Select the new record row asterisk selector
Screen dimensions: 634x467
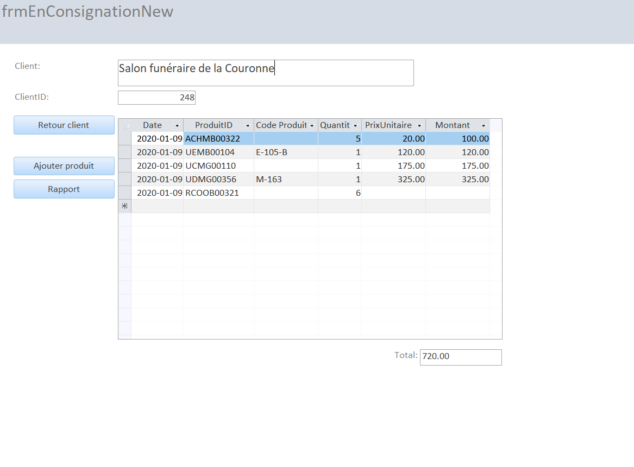(x=125, y=206)
